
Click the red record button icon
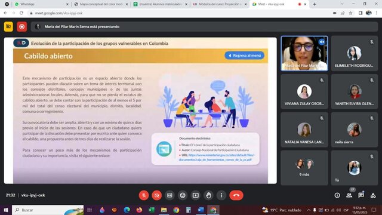click(21, 26)
